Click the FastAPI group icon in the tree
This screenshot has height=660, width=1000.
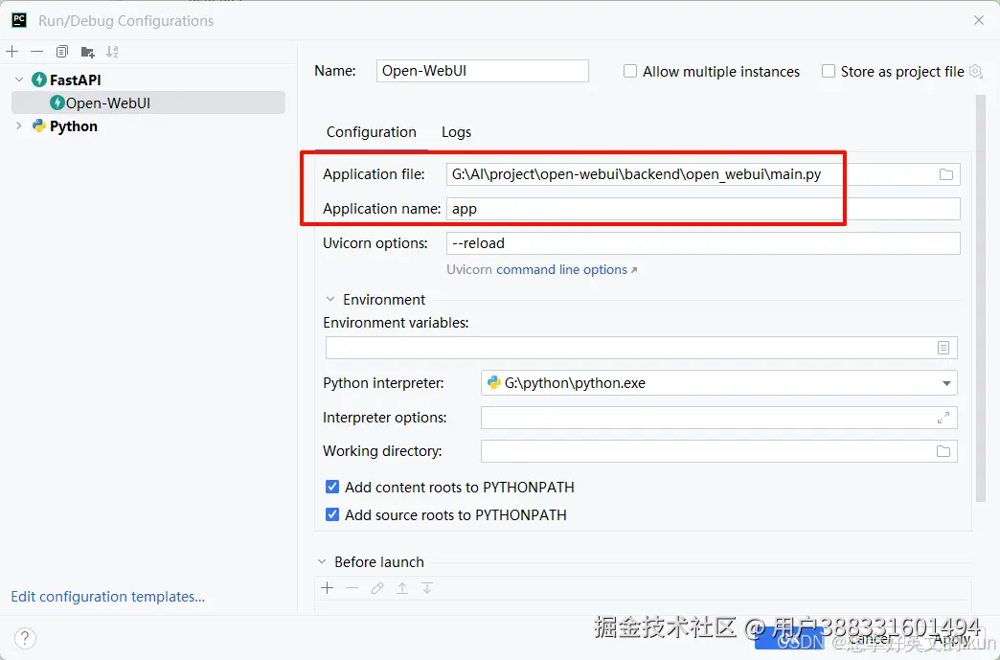click(x=39, y=80)
